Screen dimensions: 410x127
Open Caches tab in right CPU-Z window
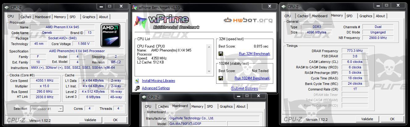(303, 16)
